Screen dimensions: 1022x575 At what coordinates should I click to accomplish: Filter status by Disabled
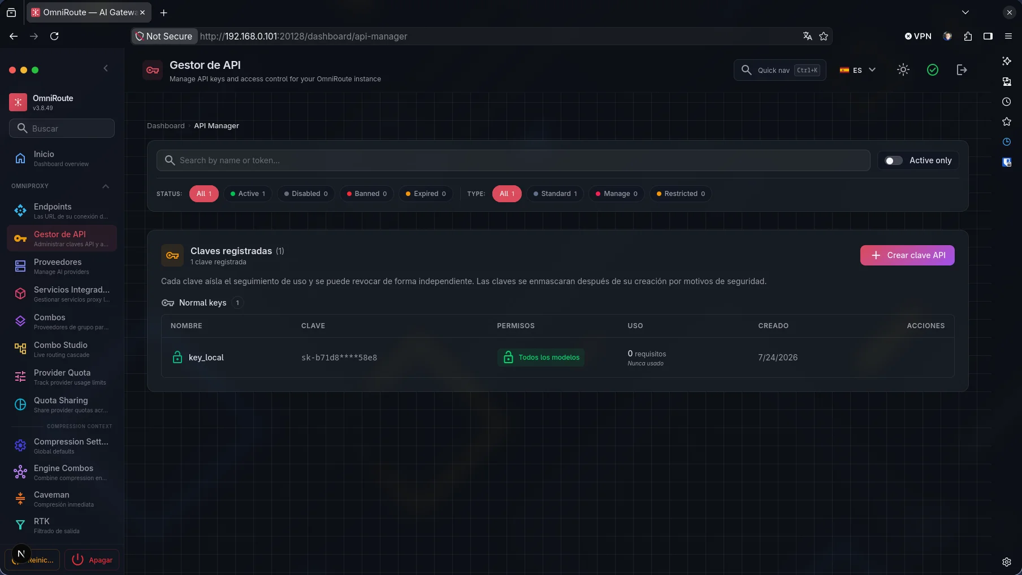pos(306,194)
